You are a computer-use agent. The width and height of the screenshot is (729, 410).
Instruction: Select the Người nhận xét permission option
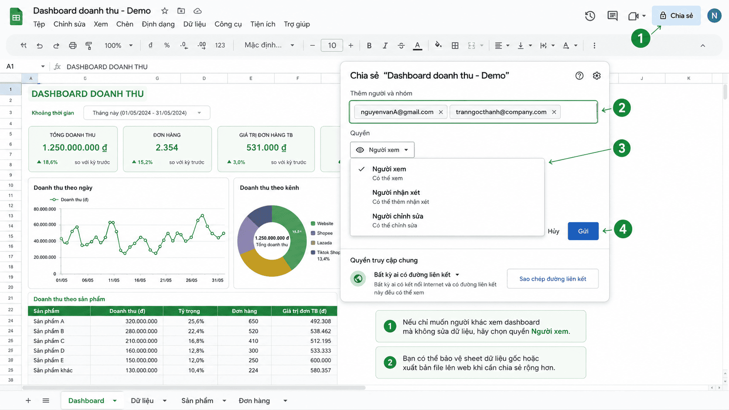coord(447,197)
